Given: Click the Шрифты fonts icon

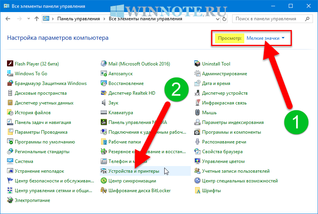Looking at the screenshot, I should click(197, 191).
